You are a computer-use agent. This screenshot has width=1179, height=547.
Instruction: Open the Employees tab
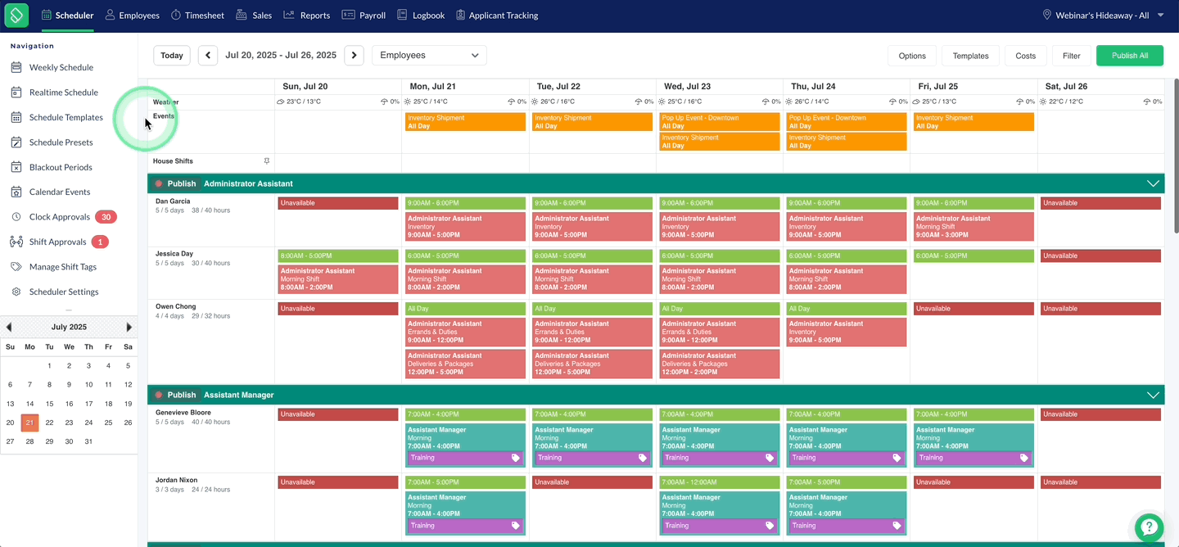132,16
